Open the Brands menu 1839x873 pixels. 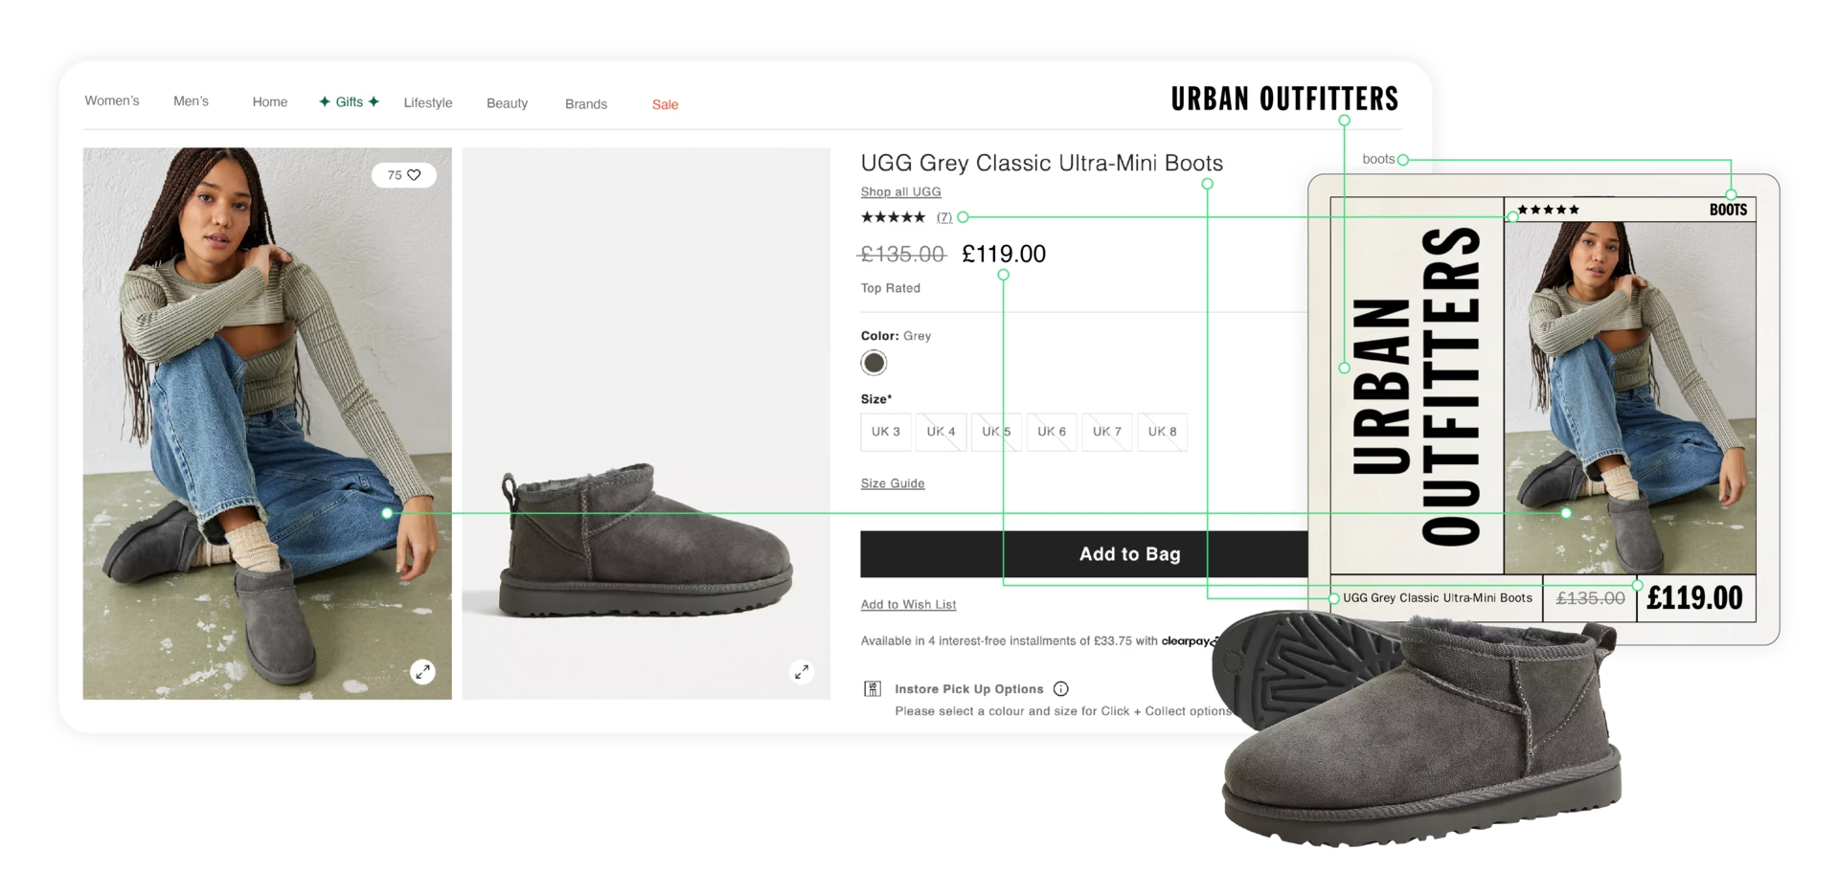[x=586, y=104]
